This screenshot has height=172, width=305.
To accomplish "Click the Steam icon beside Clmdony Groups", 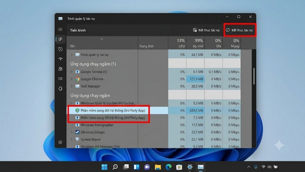I will [78, 132].
